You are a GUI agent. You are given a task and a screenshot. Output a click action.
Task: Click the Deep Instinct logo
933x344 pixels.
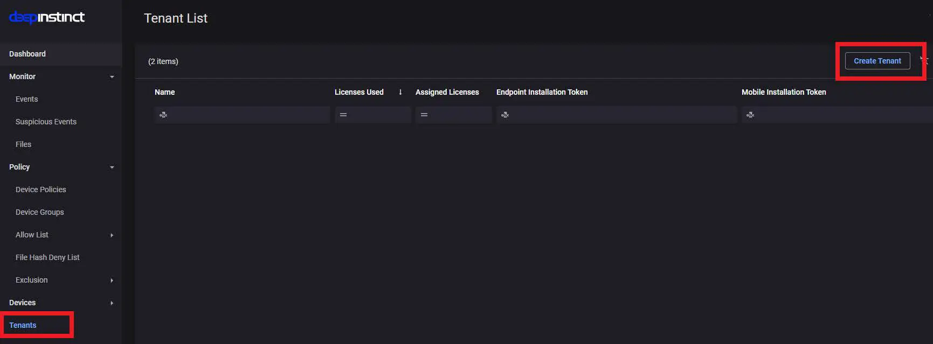click(47, 17)
